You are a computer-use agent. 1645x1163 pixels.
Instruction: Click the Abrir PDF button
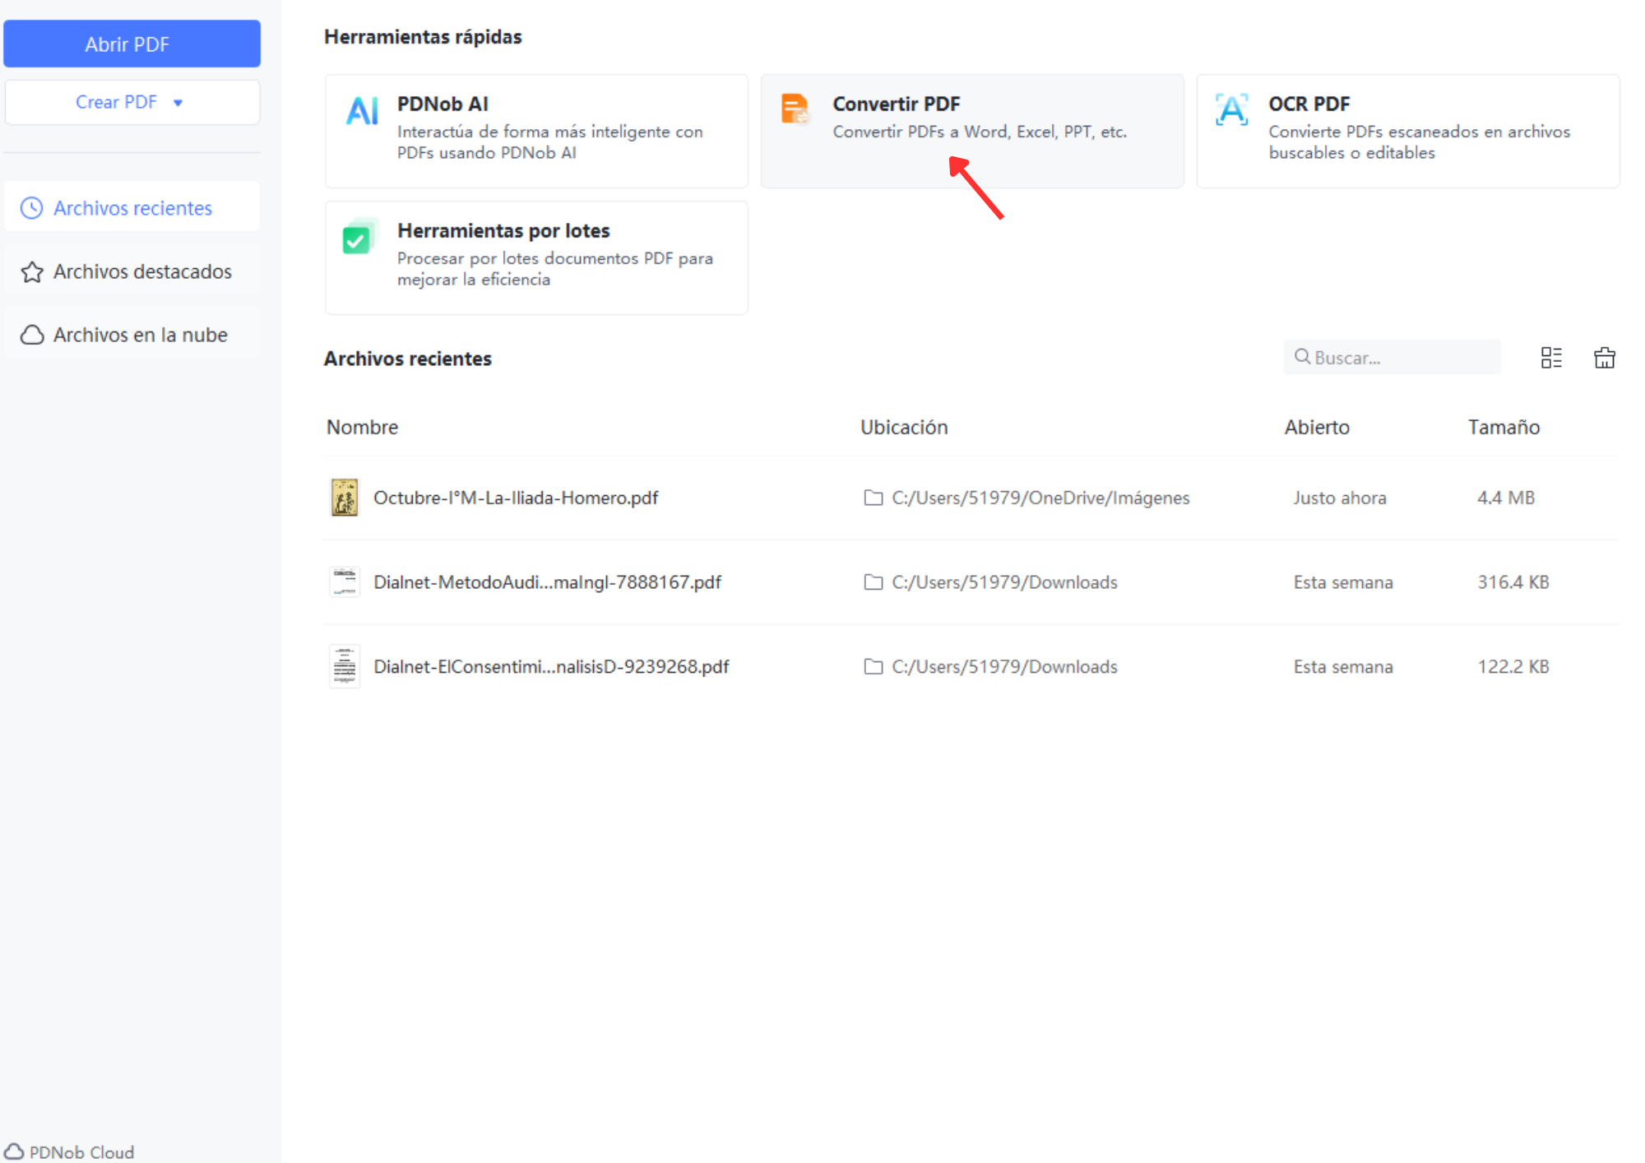(132, 44)
